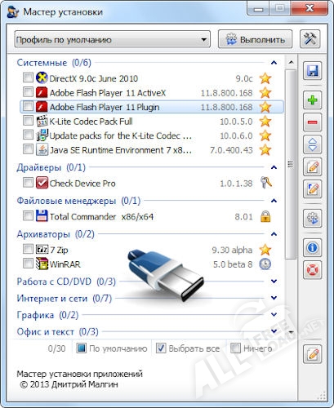Tick the DirectX 9.0c June 2010 checkbox
Image resolution: width=334 pixels, height=408 pixels.
point(28,78)
